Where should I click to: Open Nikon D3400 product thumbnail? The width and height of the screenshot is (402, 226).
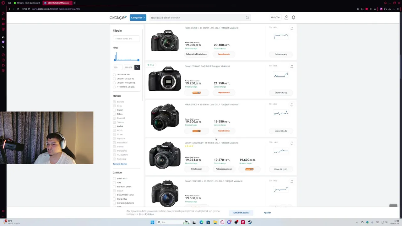(x=165, y=117)
